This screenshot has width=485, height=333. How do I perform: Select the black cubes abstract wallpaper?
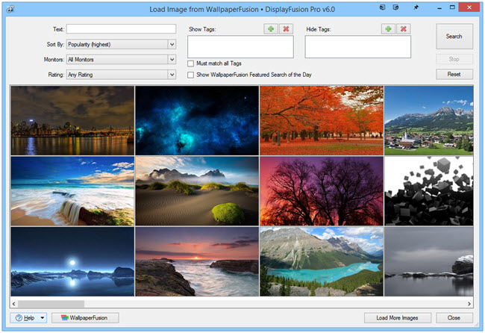coord(429,191)
